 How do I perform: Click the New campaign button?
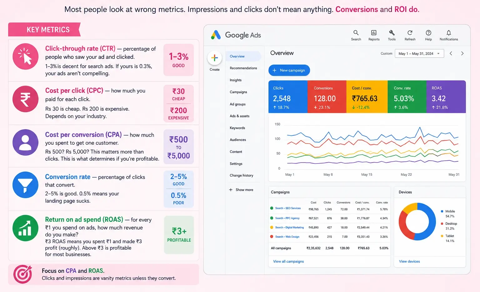tap(289, 70)
